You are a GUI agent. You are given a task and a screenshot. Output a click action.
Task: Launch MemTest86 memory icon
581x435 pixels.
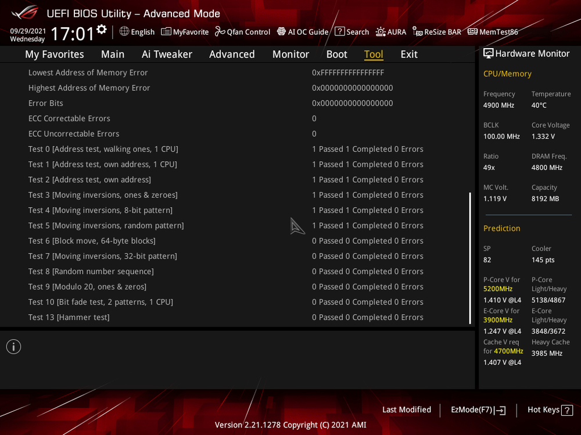click(472, 32)
